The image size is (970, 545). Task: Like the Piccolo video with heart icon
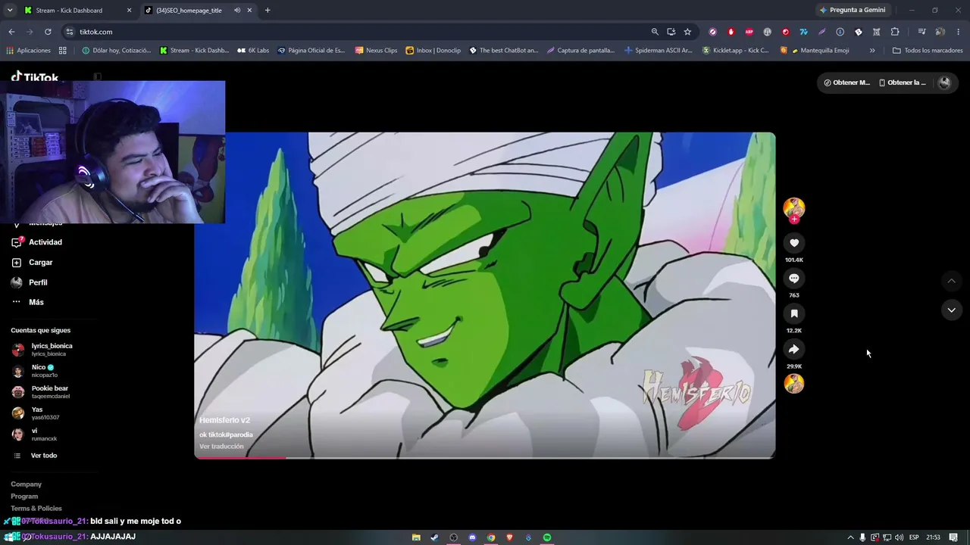click(794, 243)
